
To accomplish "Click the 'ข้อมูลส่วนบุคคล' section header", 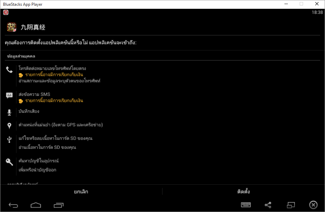I will coord(21,56).
